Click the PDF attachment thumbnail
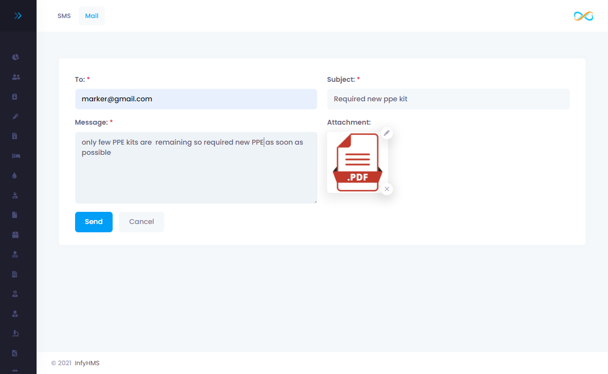The height and width of the screenshot is (374, 608). [357, 162]
